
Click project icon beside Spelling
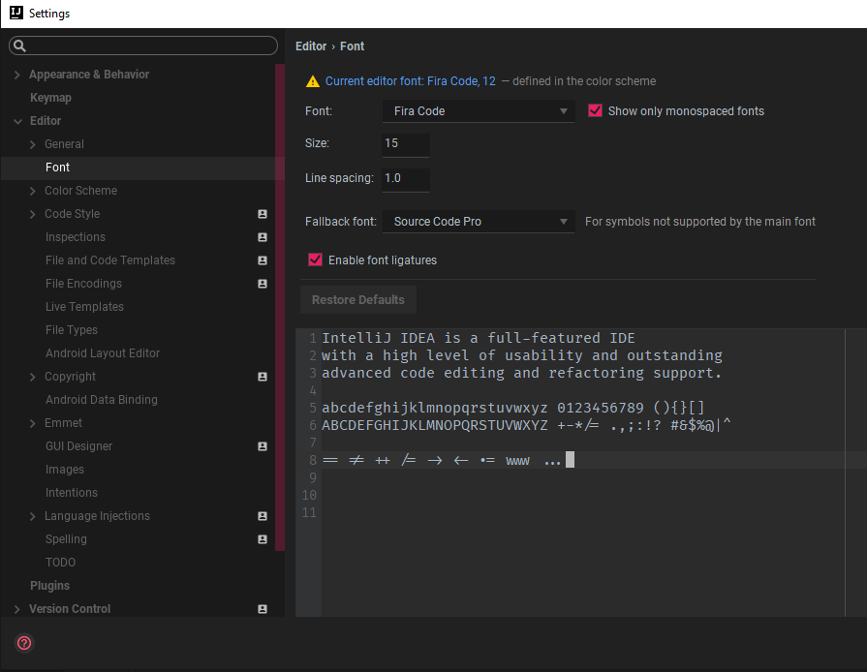click(263, 538)
